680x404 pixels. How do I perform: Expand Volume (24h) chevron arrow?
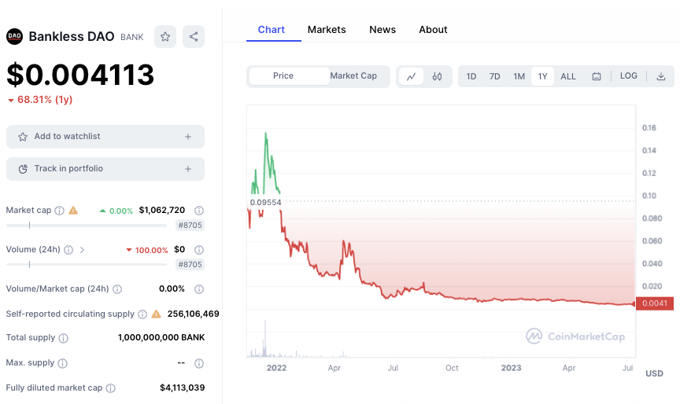tap(82, 250)
